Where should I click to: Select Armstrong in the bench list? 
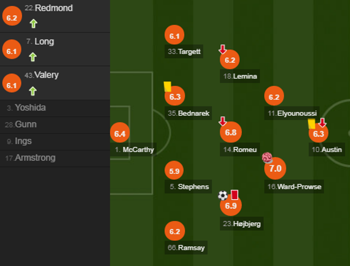click(x=35, y=158)
